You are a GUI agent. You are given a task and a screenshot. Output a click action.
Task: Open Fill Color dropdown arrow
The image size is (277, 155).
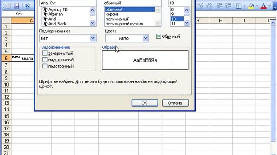(257, 6)
